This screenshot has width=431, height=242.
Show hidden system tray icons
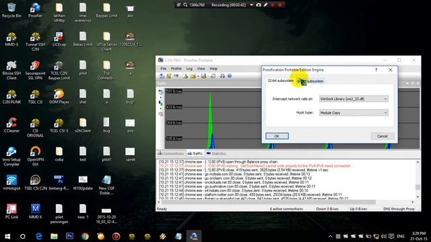331,236
